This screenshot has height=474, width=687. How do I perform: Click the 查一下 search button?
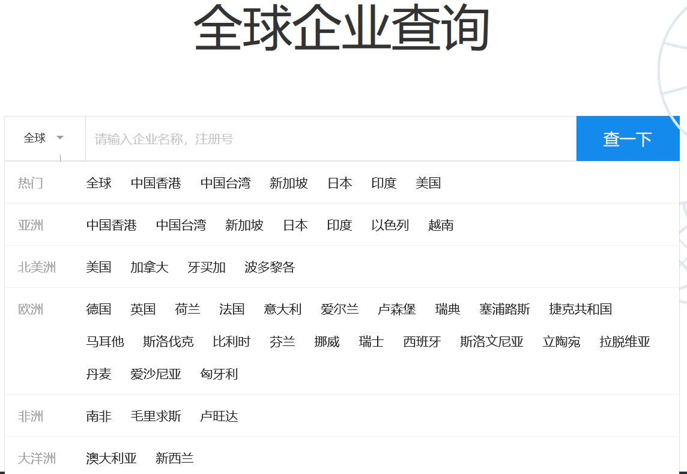click(627, 139)
